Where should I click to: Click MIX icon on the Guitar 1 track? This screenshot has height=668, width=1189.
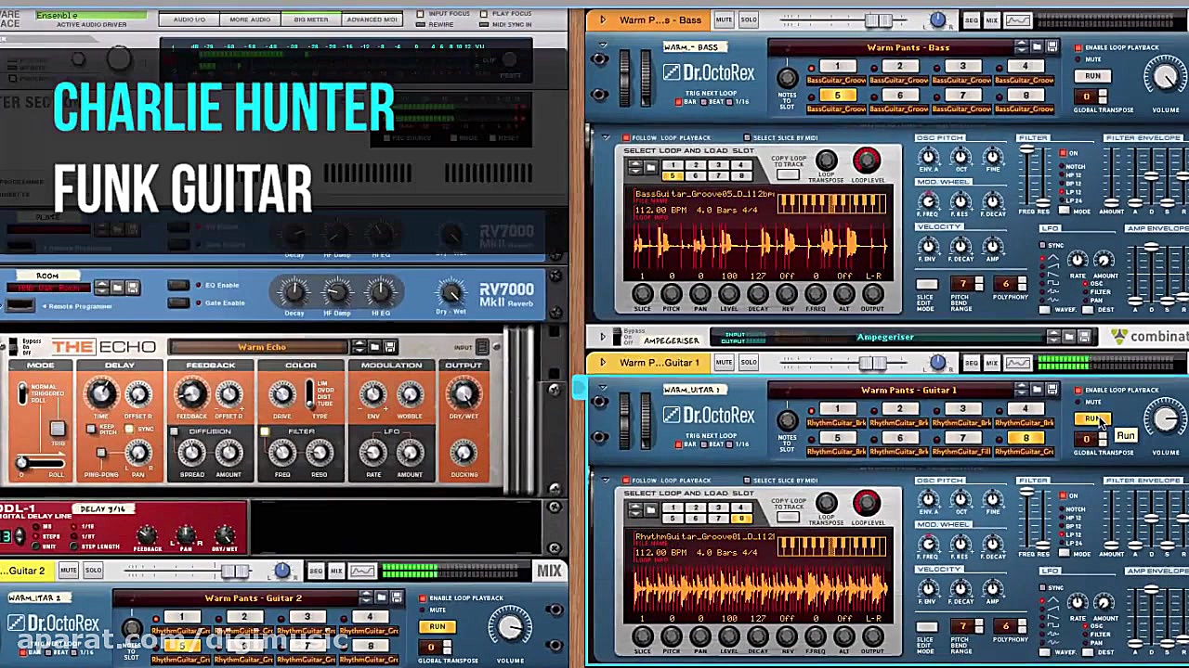point(992,363)
